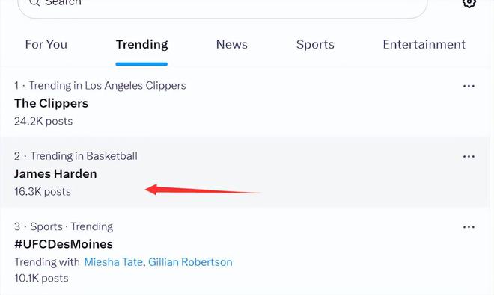The image size is (494, 295).
Task: Click inside the Search input field
Action: click(222, 6)
